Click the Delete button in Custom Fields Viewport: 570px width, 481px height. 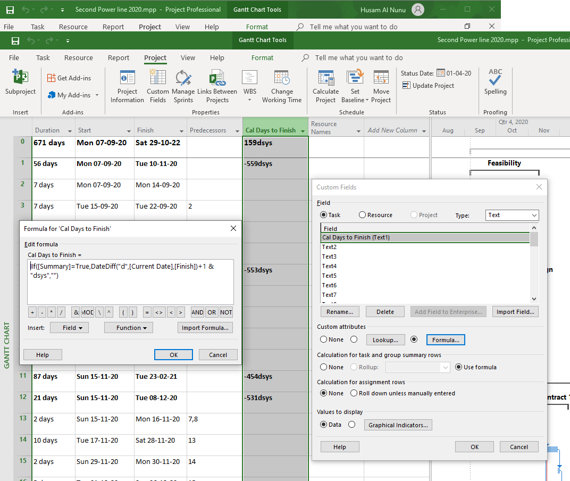385,312
